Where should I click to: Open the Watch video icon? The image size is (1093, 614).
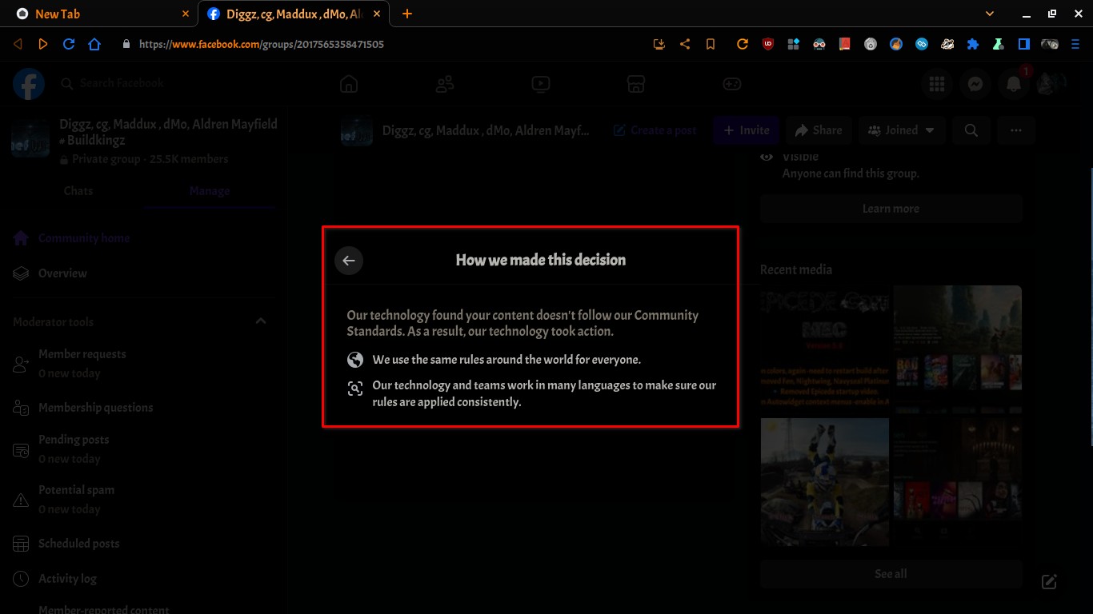tap(540, 84)
